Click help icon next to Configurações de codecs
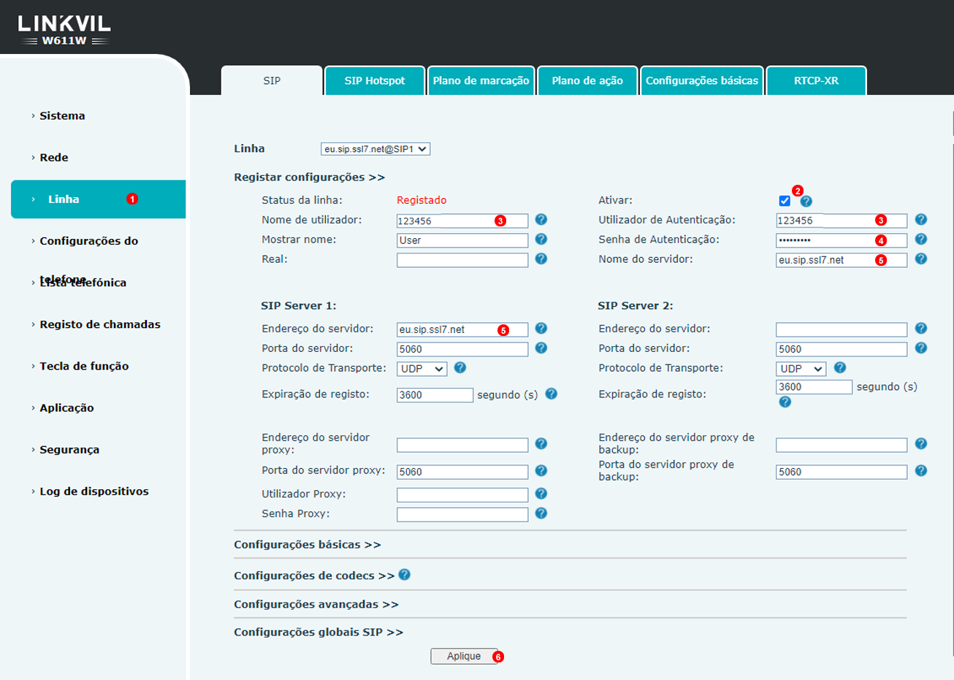954x680 pixels. (x=405, y=575)
